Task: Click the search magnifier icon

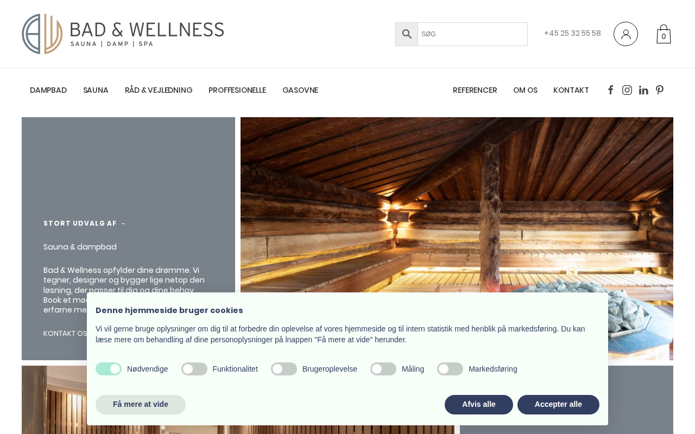Action: (407, 34)
